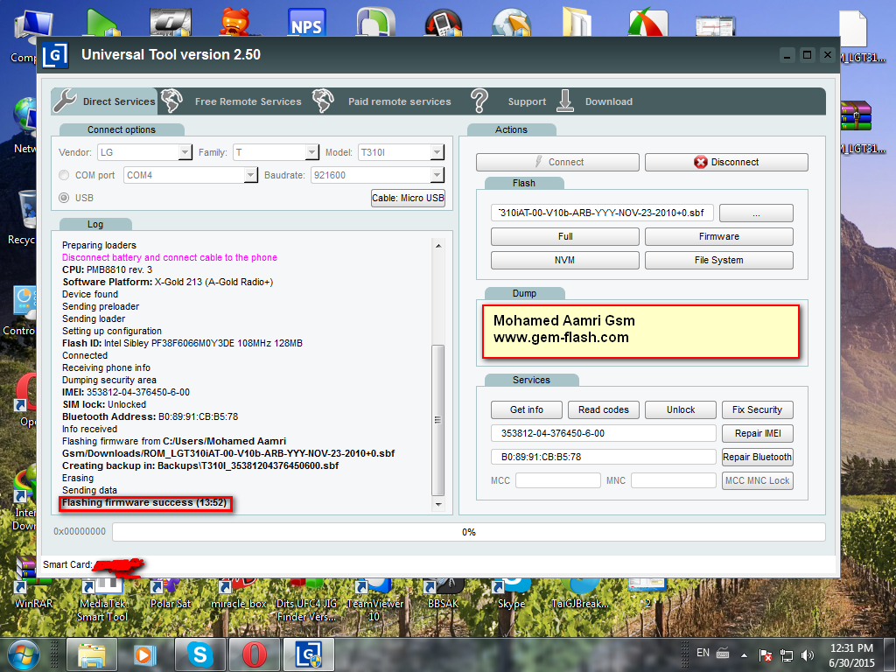
Task: Click the 'SIM lock: Unlocked' log line
Action: 104,404
